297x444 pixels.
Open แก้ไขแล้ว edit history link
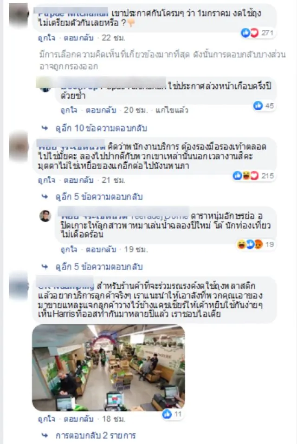tap(172, 110)
